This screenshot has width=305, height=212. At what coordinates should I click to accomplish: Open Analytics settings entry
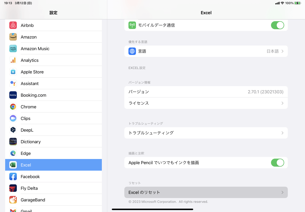click(54, 60)
